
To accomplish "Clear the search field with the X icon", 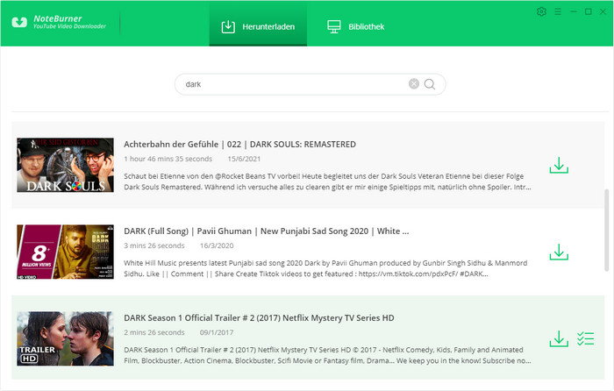I will [x=414, y=84].
